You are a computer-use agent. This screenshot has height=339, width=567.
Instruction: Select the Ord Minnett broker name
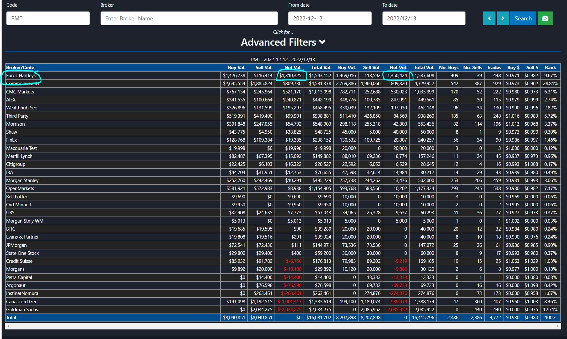19,205
